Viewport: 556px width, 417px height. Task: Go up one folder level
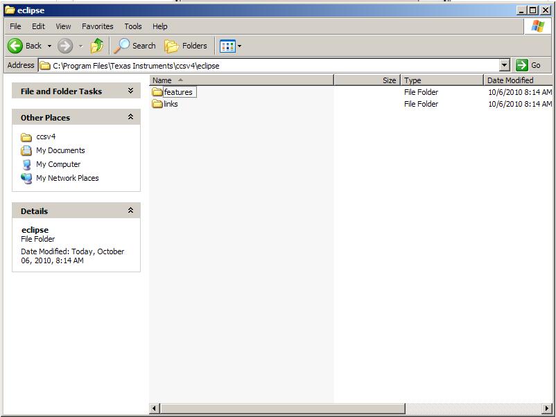[97, 46]
